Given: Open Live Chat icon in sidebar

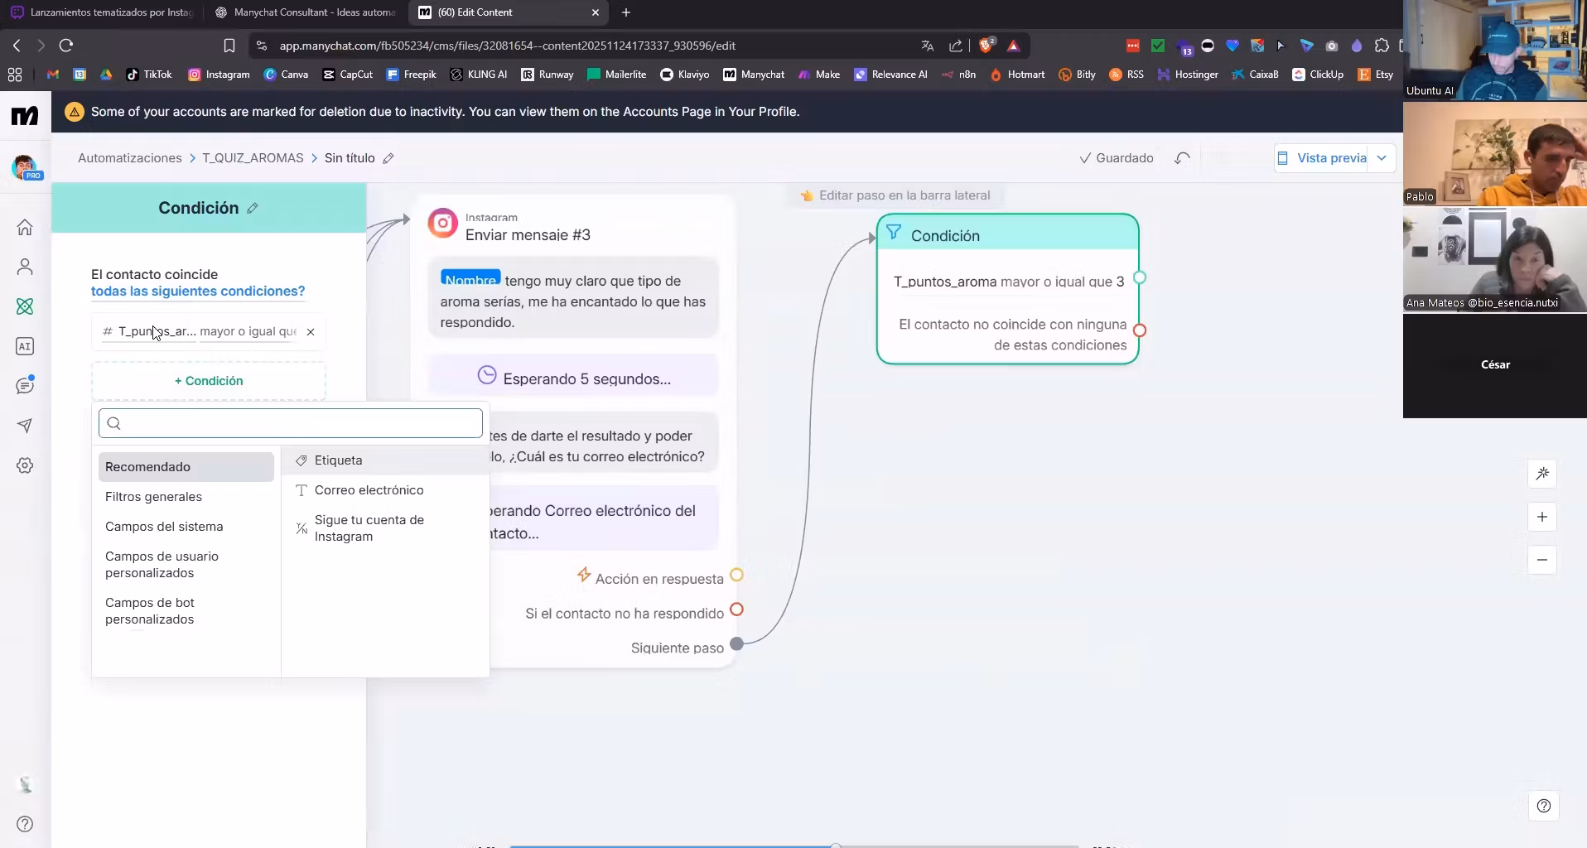Looking at the screenshot, I should coord(25,386).
